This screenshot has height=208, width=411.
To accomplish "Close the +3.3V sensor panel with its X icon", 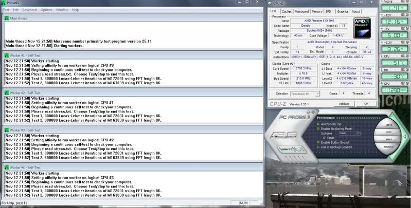I will 407,42.
